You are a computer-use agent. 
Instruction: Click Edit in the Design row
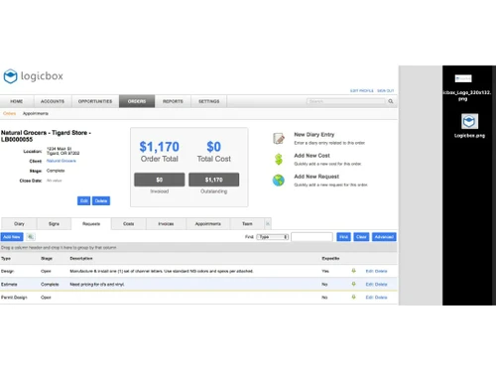pos(369,271)
